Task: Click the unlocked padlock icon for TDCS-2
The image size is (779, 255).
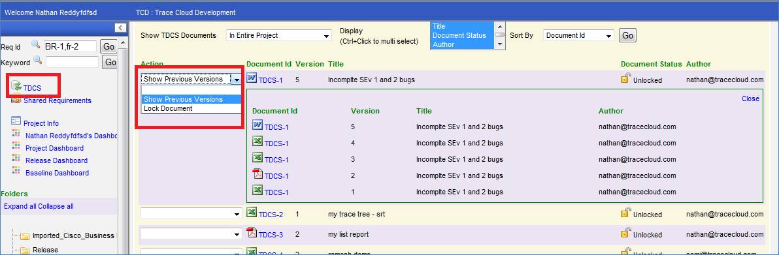Action: 625,213
